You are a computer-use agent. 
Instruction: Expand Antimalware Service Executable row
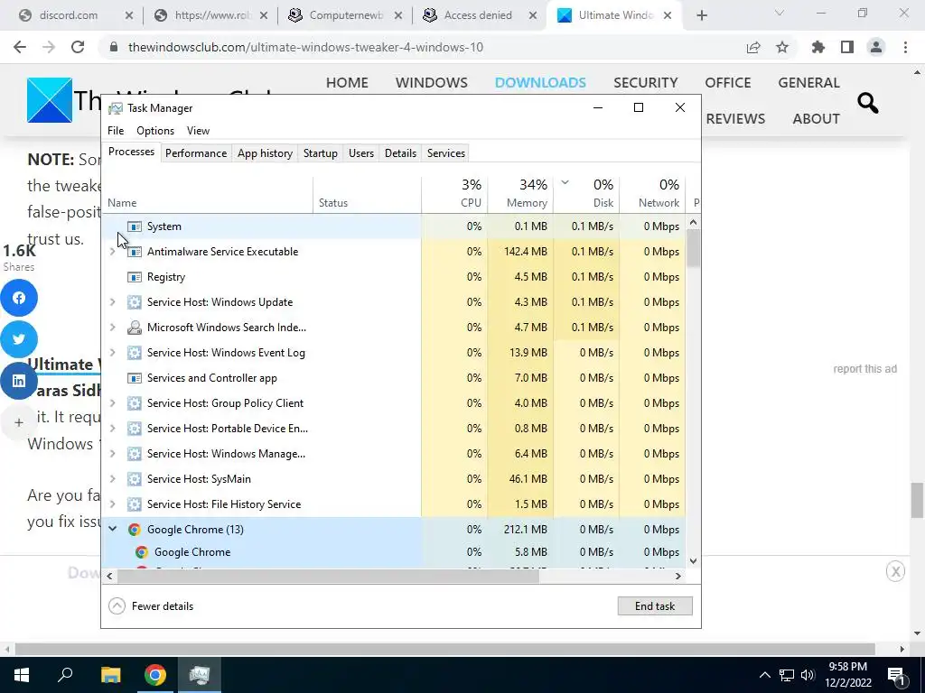(x=113, y=252)
